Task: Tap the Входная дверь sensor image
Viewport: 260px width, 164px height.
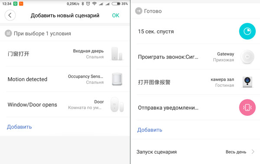Action: click(117, 54)
